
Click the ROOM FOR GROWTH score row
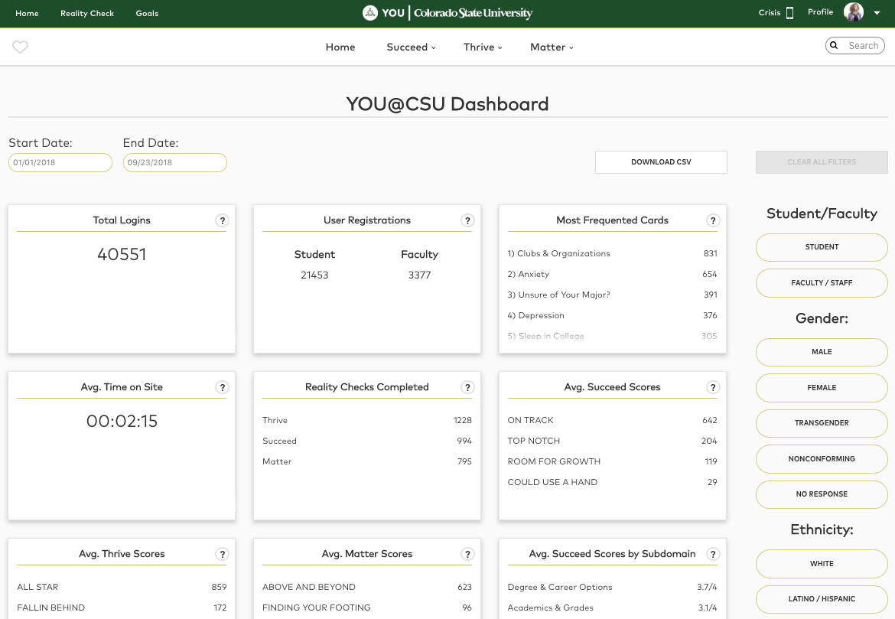(x=613, y=461)
